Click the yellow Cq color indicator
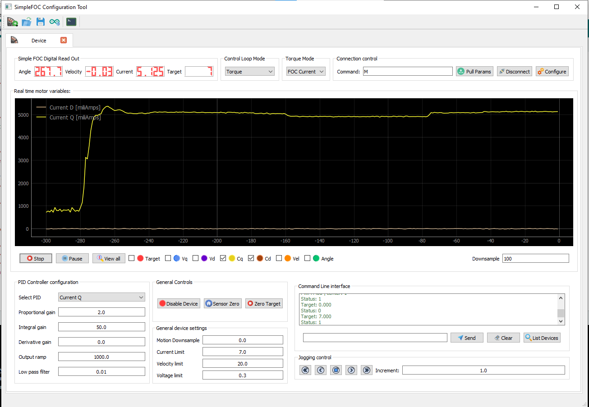The width and height of the screenshot is (589, 407). coord(232,258)
